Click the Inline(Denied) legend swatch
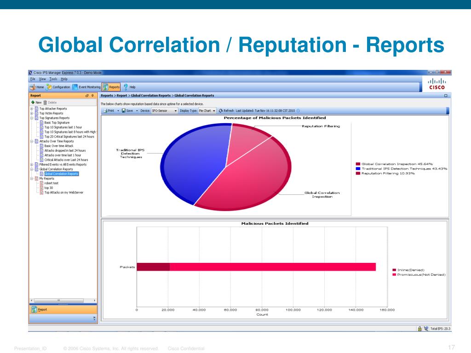The width and height of the screenshot is (471, 353). click(x=394, y=270)
